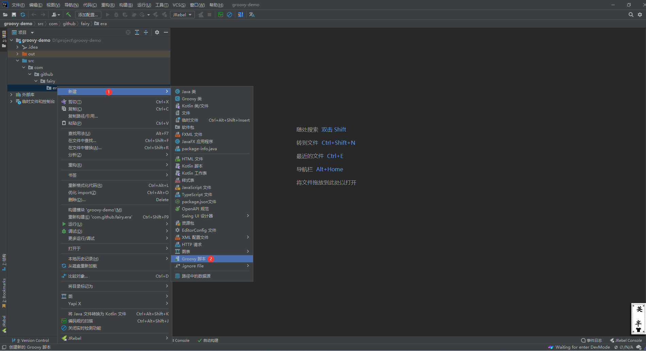This screenshot has height=351, width=646.
Task: Collapse the com package node
Action: [x=23, y=67]
